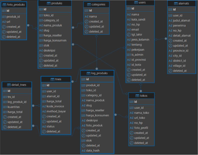198x155 pixels.
Task: Select the trxes table title
Action: (x=58, y=79)
